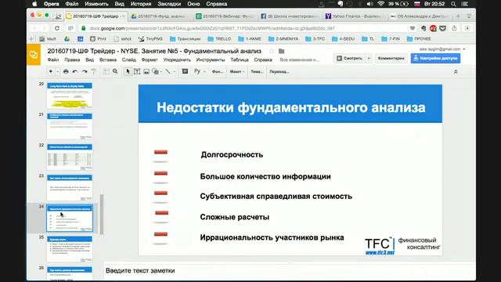Click the Transition (Переход) button
Viewport: 501px width, 282px height.
pos(279,71)
